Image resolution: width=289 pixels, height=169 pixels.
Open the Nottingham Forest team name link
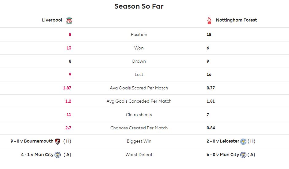click(236, 20)
